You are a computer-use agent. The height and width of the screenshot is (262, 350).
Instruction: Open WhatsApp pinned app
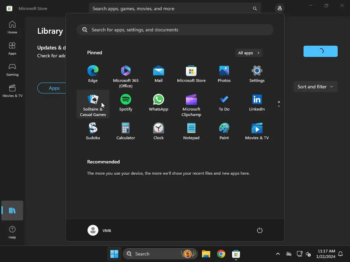159,102
